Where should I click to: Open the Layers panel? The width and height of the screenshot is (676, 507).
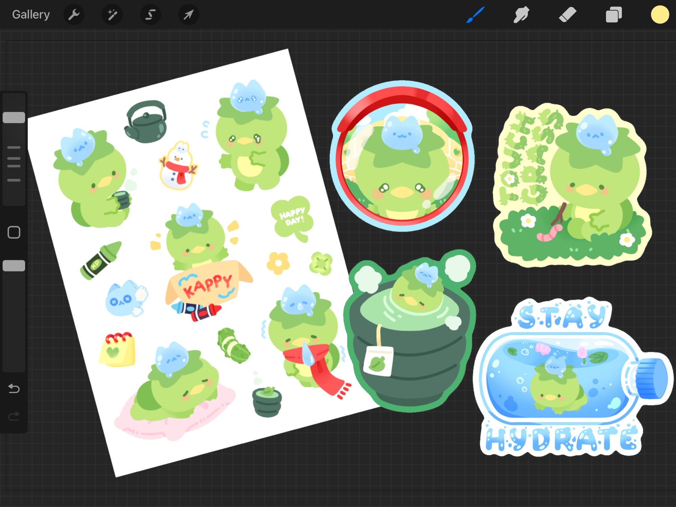tap(613, 15)
